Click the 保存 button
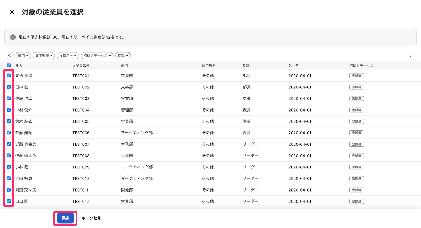 pos(66,218)
